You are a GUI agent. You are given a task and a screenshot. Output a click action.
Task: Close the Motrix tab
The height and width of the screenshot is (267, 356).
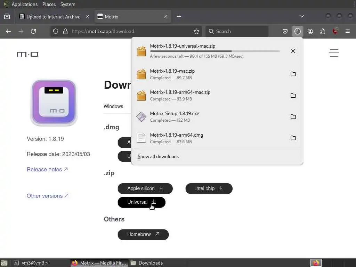coord(166,16)
